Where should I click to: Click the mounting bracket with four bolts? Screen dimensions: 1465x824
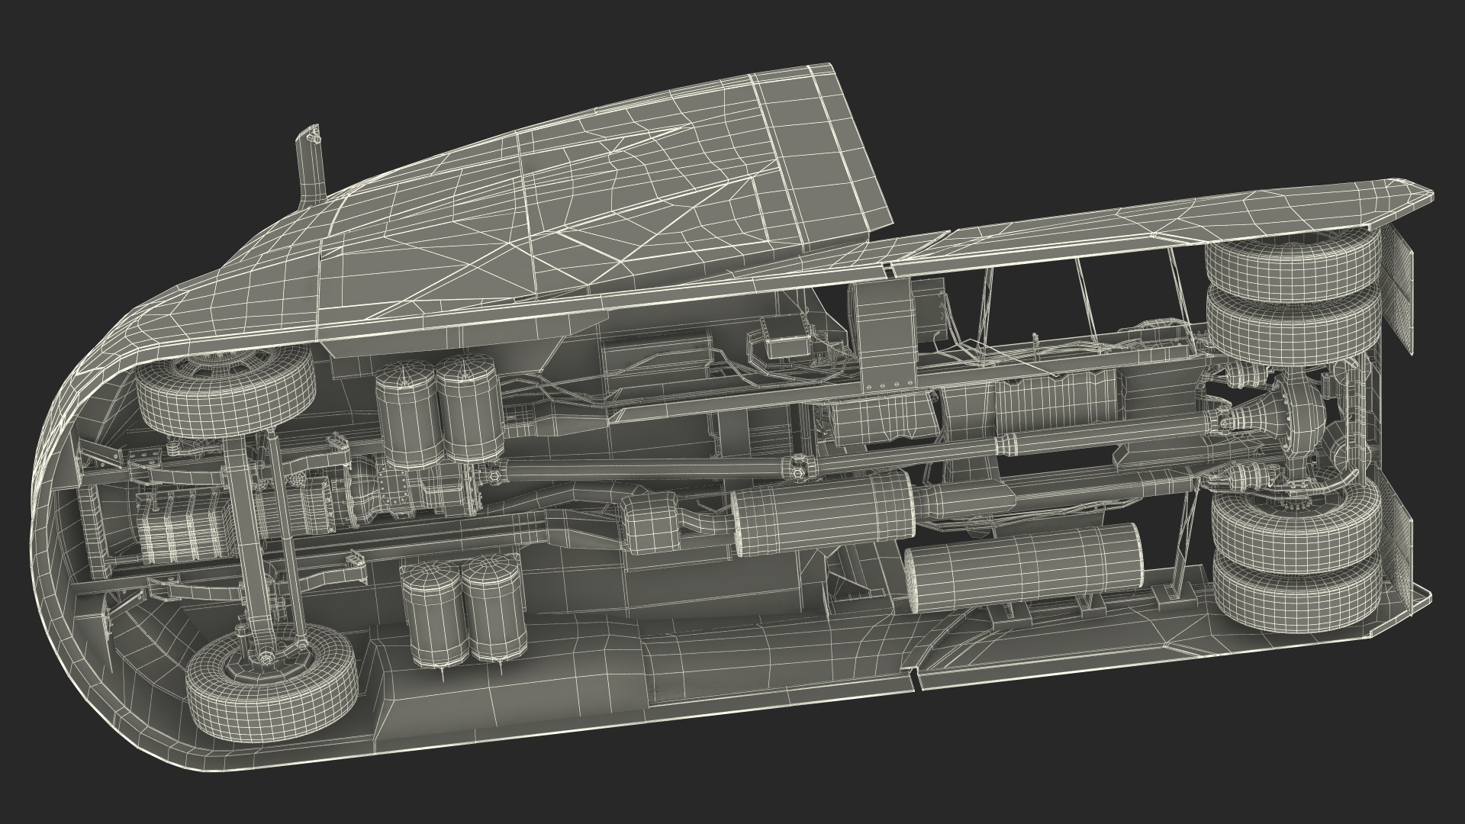[x=885, y=343]
